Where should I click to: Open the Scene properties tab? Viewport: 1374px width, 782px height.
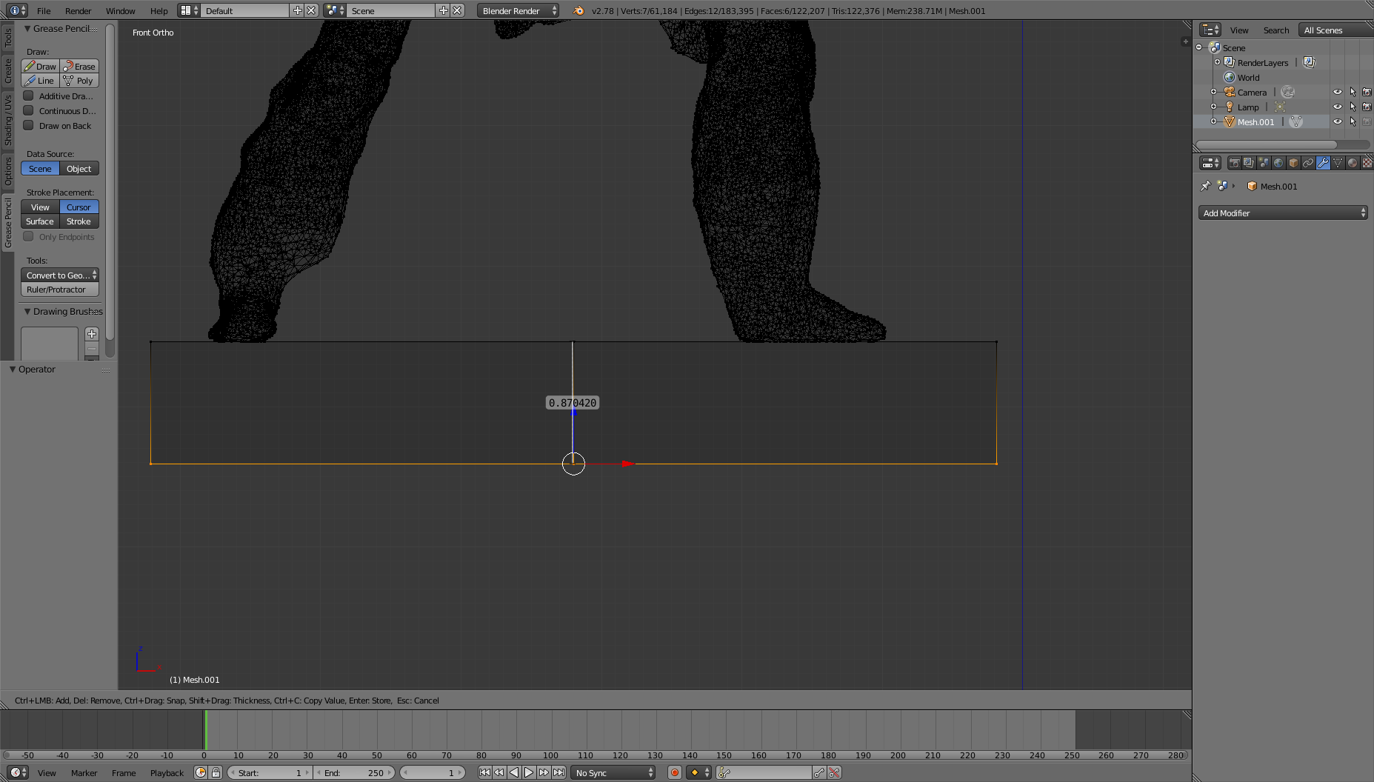click(1264, 163)
